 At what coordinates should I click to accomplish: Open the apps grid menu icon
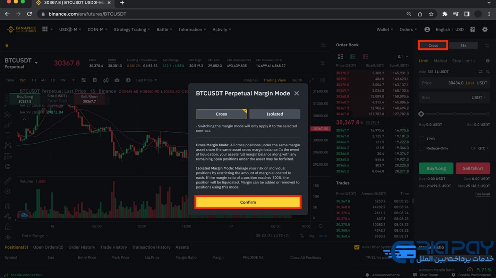coord(45,29)
